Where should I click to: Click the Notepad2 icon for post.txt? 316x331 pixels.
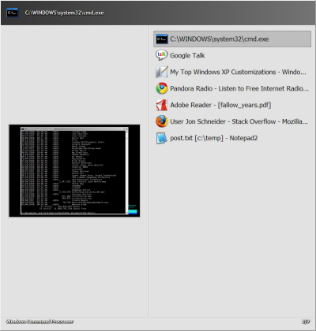[161, 138]
